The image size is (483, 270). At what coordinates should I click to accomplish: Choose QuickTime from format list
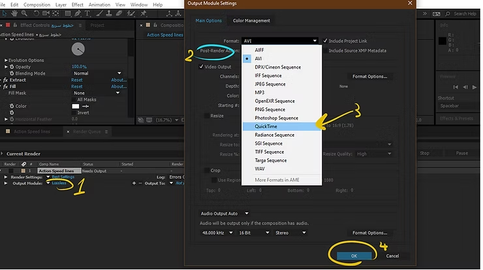pyautogui.click(x=282, y=126)
